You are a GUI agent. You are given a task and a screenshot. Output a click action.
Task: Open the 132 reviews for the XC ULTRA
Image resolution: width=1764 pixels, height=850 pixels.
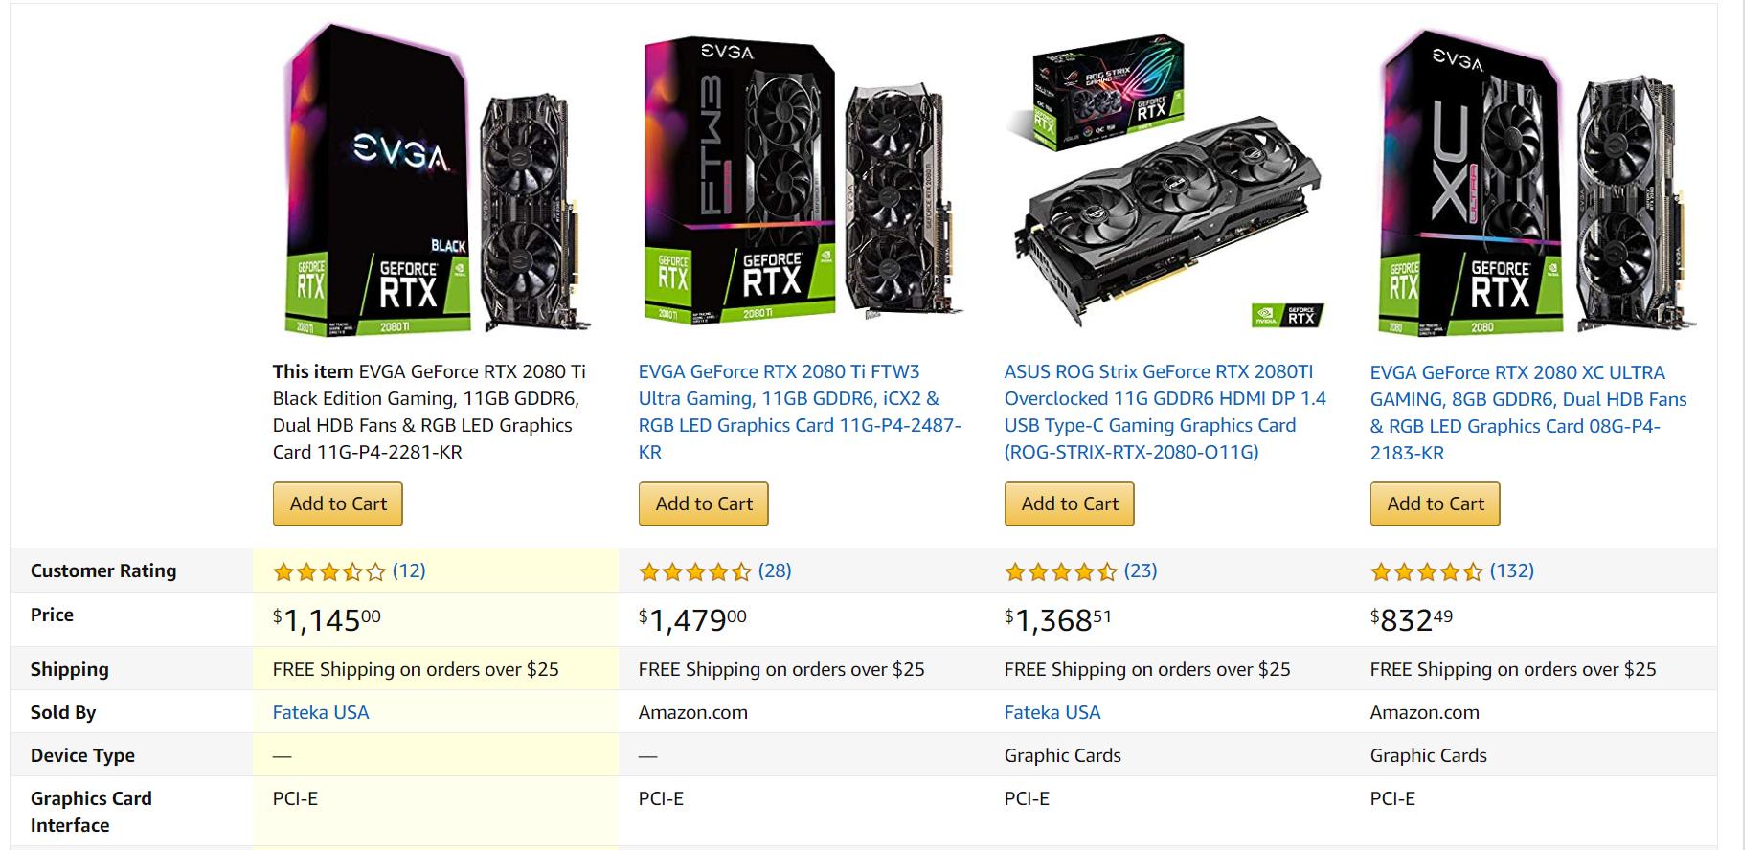1511,570
